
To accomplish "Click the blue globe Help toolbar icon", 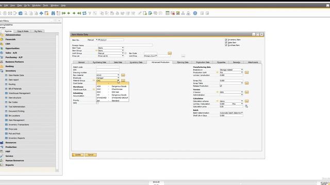I will [x=195, y=13].
